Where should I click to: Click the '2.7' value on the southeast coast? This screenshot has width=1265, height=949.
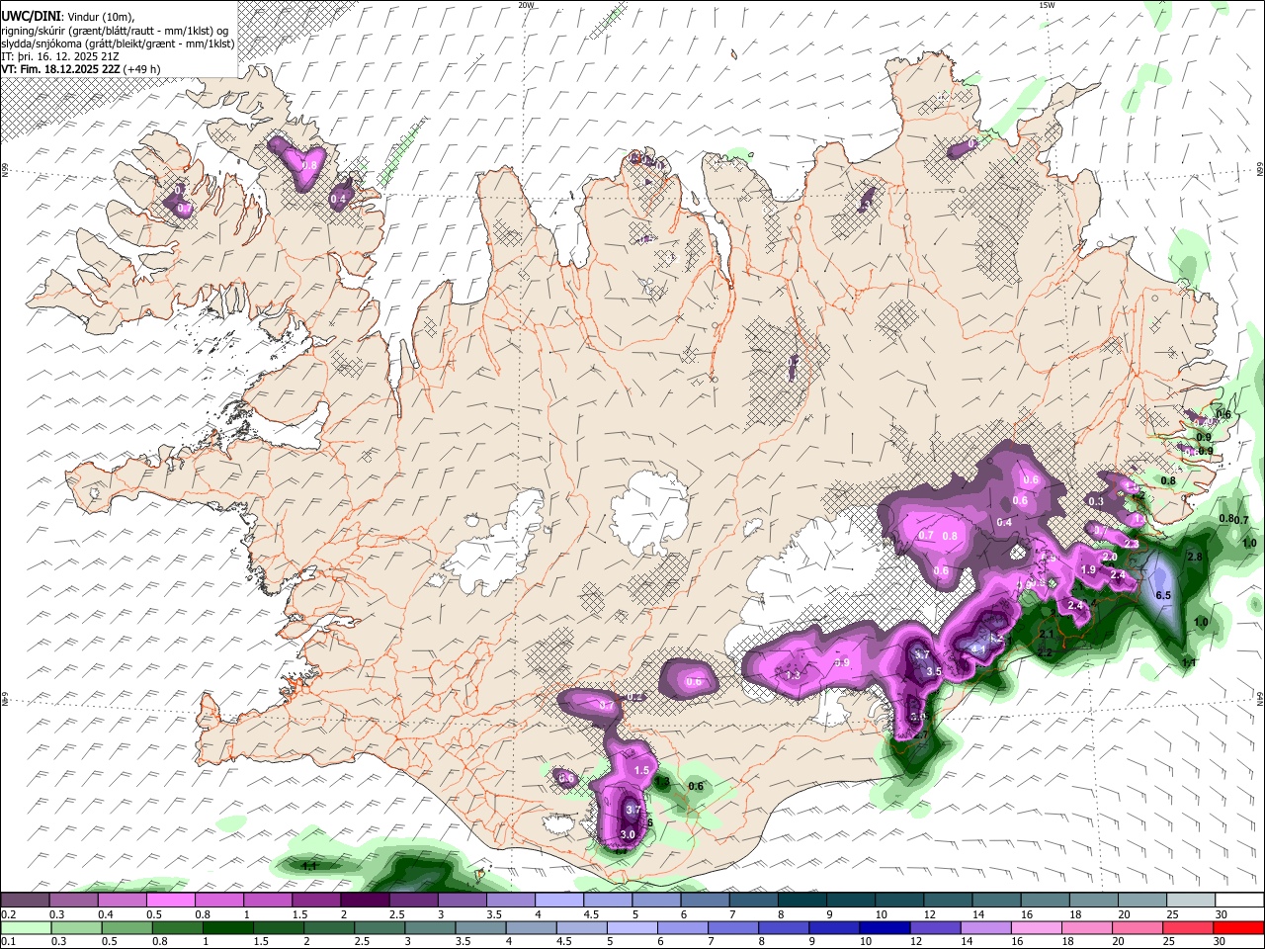click(x=920, y=735)
